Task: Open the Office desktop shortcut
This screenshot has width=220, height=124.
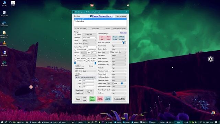Action: tap(4, 53)
